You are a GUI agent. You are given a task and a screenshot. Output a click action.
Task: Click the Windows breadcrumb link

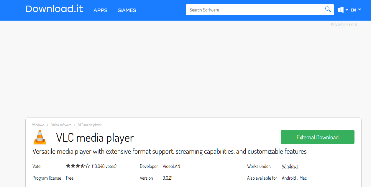click(38, 125)
